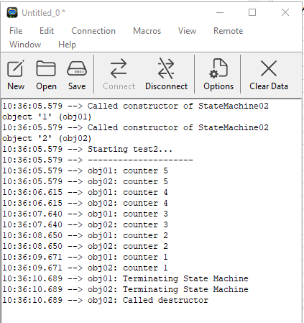Open the Help menu
304x323 pixels.
tap(67, 45)
